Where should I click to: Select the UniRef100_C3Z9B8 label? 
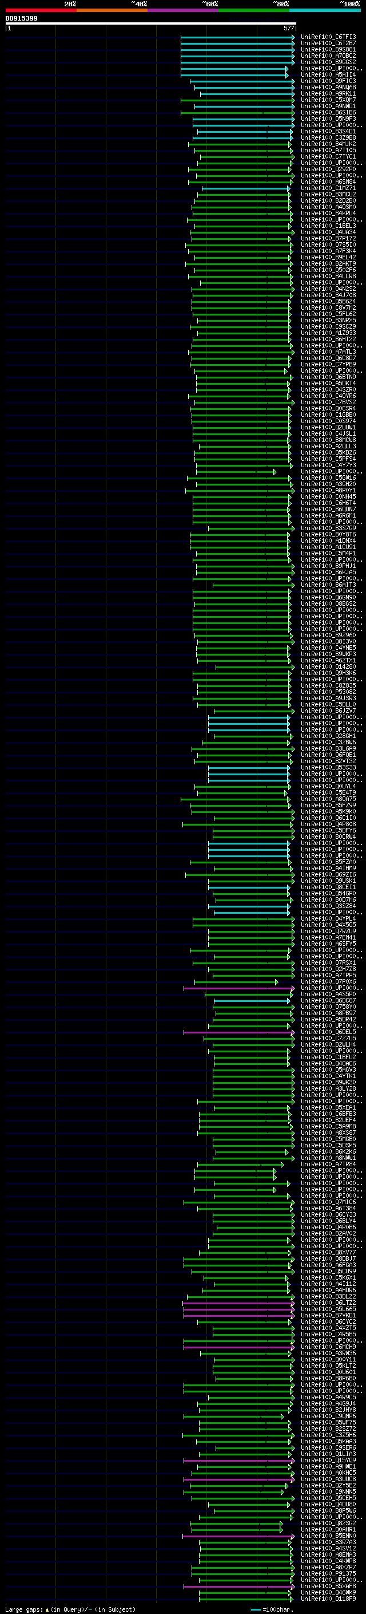[x=328, y=137]
